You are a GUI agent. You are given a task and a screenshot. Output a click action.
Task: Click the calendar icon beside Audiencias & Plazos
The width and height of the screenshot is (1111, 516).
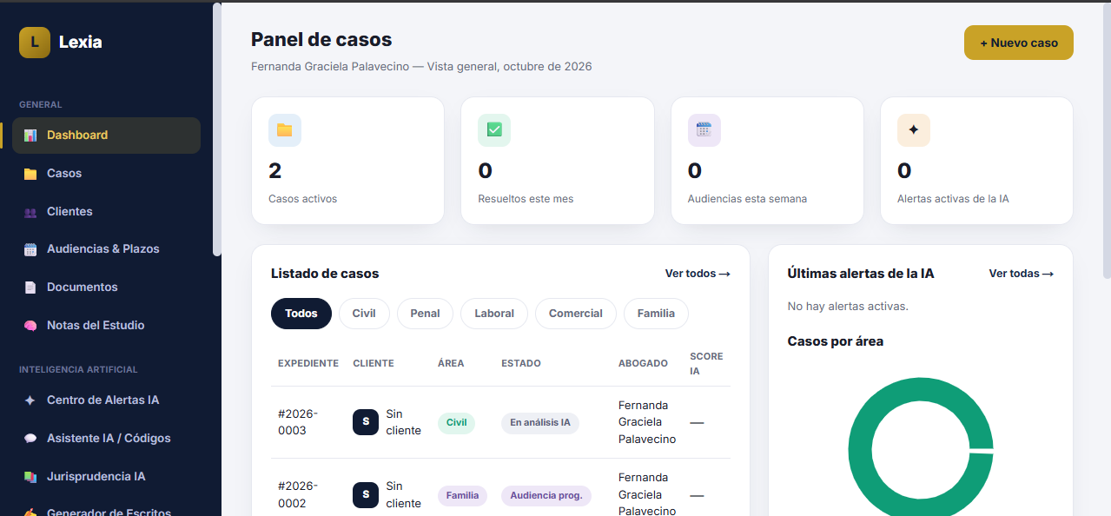click(30, 249)
